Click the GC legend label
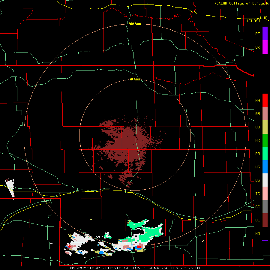Screen dimensions: 270x270 pos(257,207)
